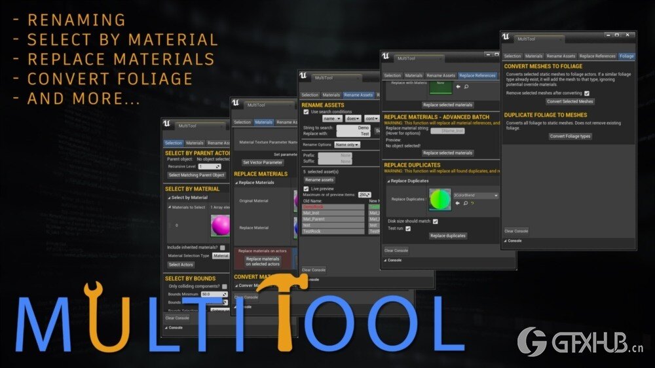655x368 pixels.
Task: Click Rename assets button
Action: 319,180
